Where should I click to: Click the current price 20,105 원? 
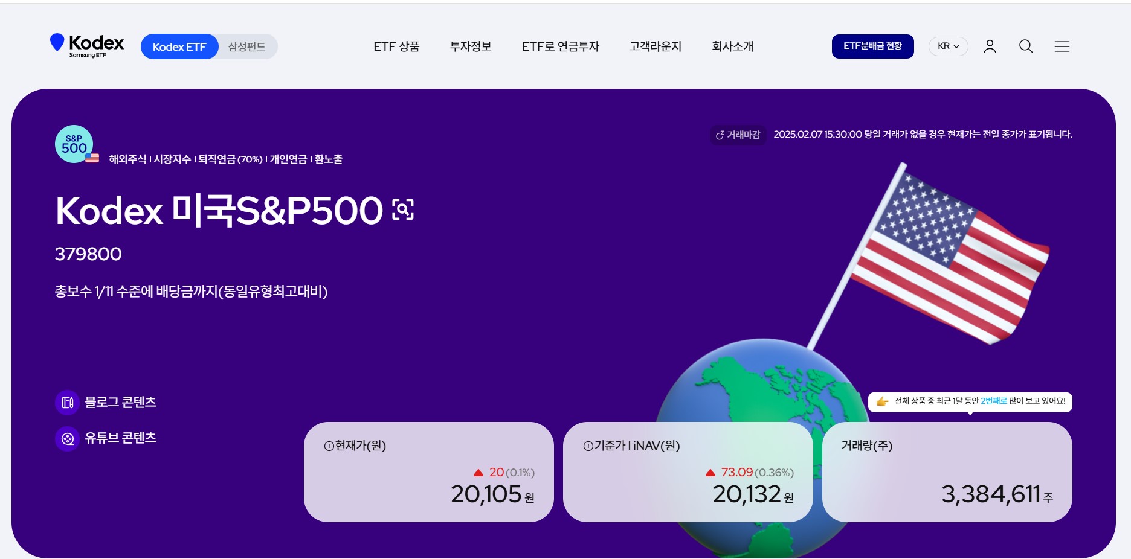pyautogui.click(x=492, y=494)
